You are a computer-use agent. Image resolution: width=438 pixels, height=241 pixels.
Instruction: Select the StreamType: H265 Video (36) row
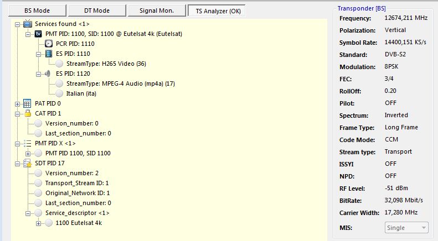point(106,64)
